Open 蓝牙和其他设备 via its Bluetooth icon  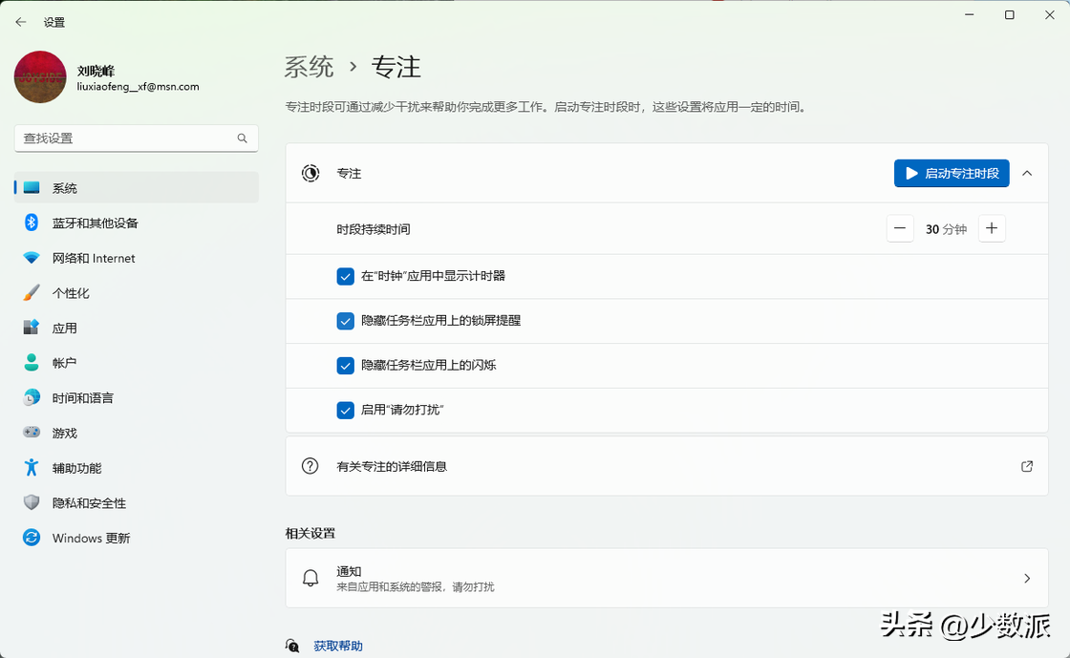[32, 223]
